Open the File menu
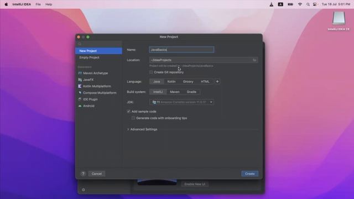Screen dimensions: 354x199 tap(38, 4)
